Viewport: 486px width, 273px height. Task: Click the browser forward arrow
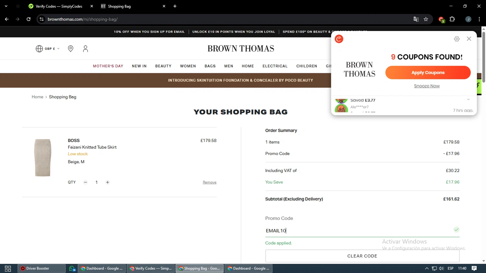coord(18,19)
